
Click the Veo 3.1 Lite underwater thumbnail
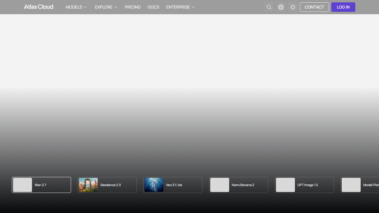tap(154, 185)
